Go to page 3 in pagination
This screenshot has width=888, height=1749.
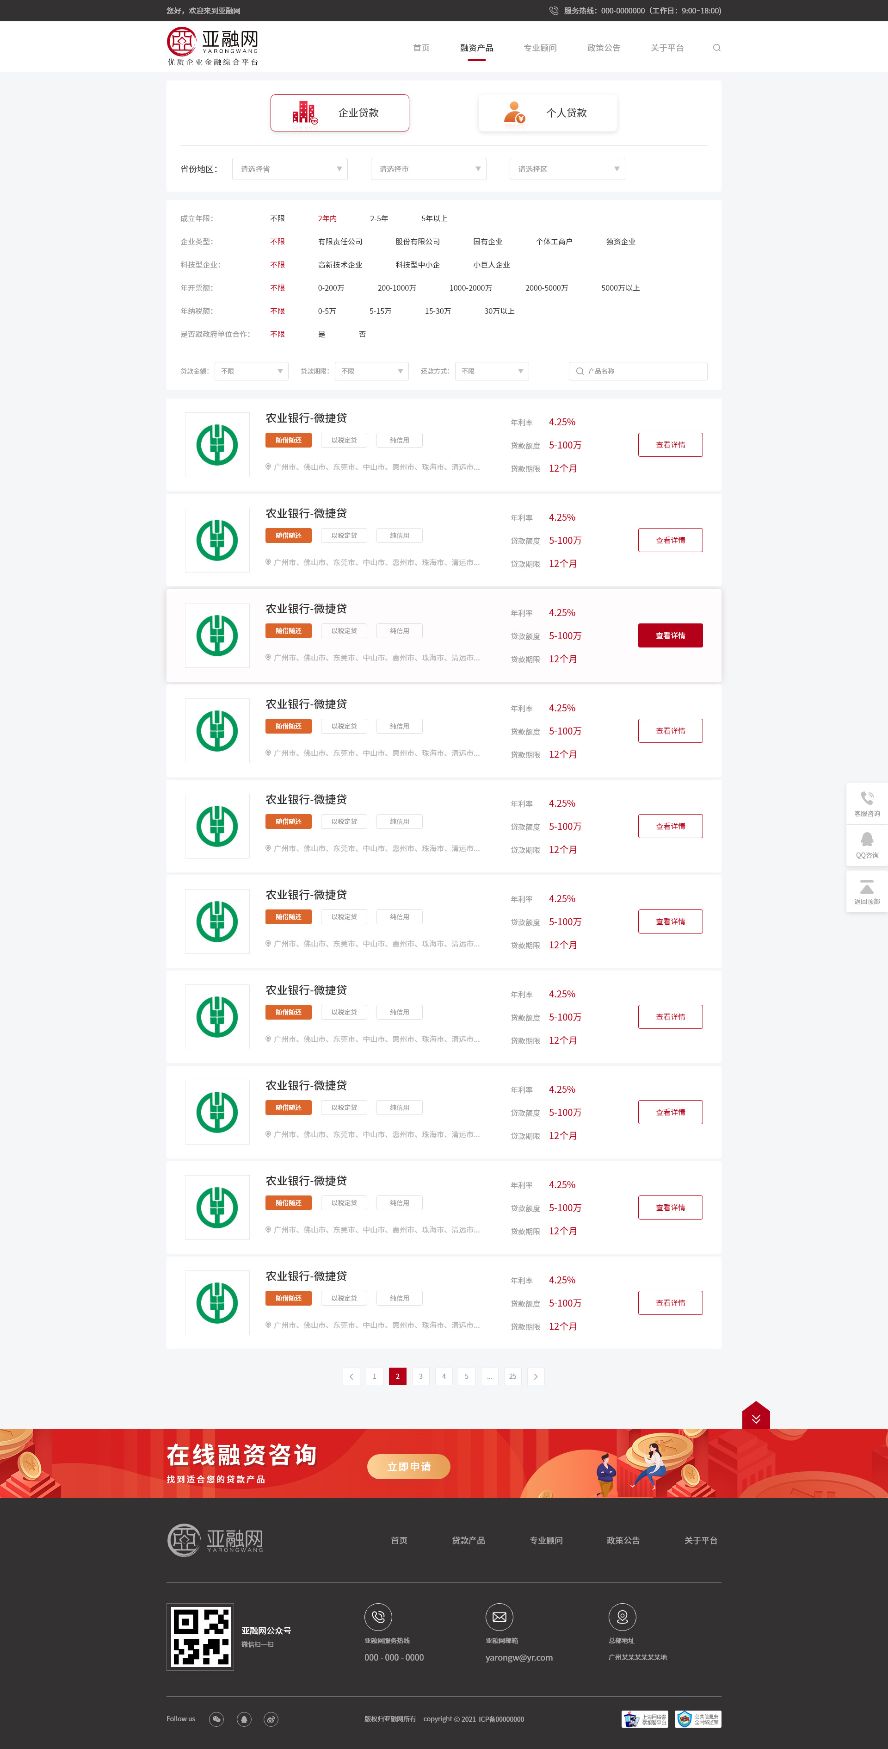click(420, 1376)
